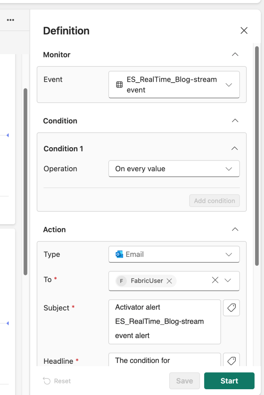This screenshot has height=395, width=264.
Task: Open the Operation dropdown
Action: (229, 169)
